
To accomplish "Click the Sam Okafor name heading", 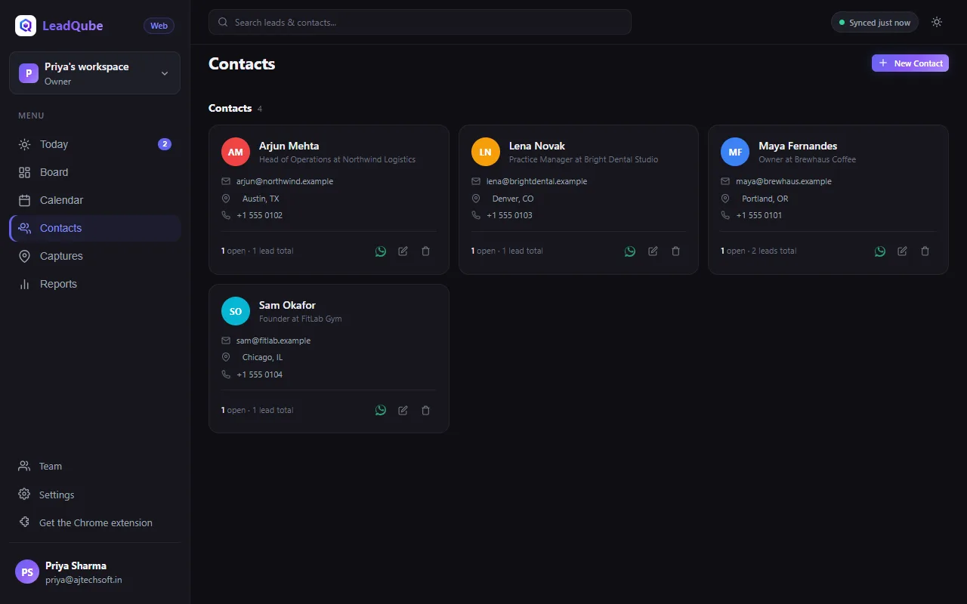I will (x=287, y=305).
